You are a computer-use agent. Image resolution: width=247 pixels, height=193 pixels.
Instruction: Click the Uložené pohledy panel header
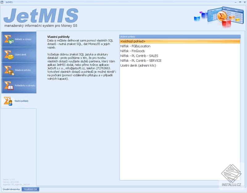pos(180,36)
